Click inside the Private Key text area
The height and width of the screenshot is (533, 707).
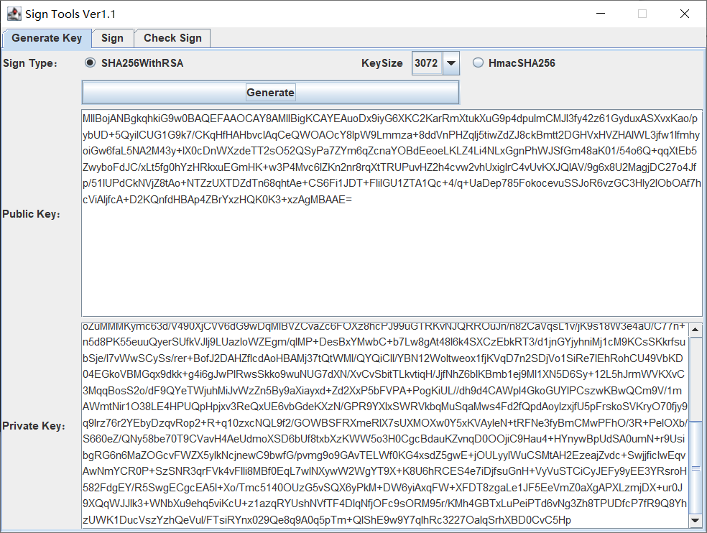[385, 426]
